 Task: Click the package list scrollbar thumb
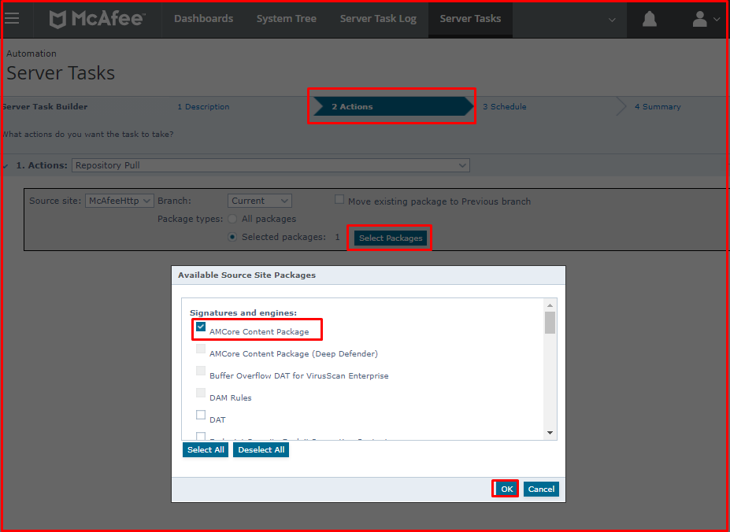550,323
